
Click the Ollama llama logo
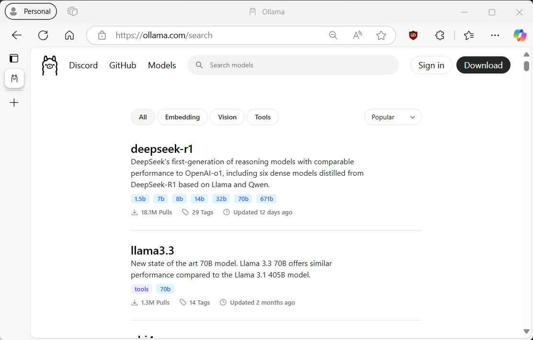[x=50, y=65]
